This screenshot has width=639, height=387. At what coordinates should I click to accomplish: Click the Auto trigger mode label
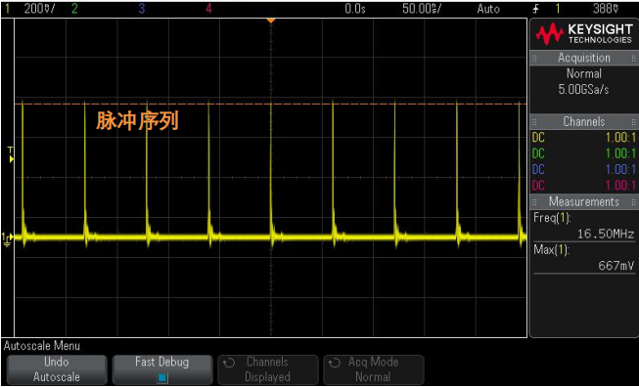tap(488, 9)
